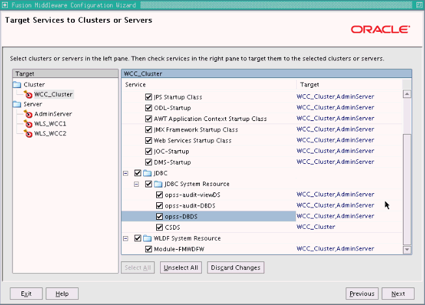The width and height of the screenshot is (425, 305).
Task: Click the maximize icon in title bar
Action: tap(419, 5)
